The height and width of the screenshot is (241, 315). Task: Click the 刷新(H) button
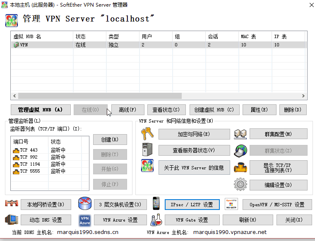point(248,220)
